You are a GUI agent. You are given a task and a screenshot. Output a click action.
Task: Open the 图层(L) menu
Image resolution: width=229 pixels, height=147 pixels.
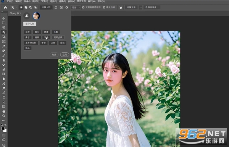(35, 1)
